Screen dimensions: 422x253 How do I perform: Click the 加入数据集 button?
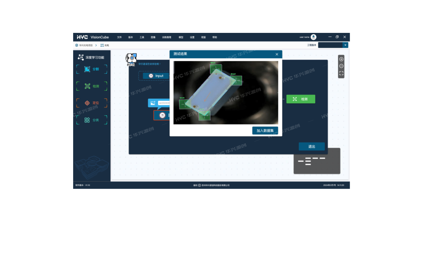[265, 131]
